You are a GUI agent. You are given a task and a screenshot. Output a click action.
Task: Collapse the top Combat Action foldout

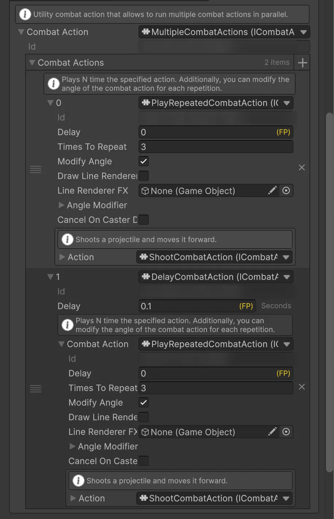coord(21,32)
